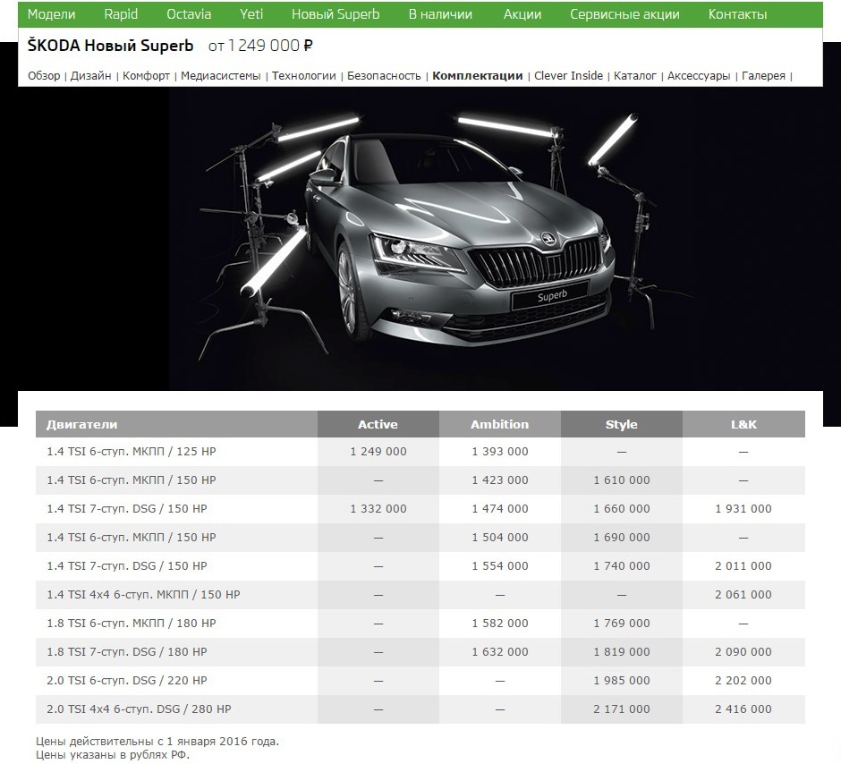841x764 pixels.
Task: Open the Модели menu item
Action: point(52,14)
